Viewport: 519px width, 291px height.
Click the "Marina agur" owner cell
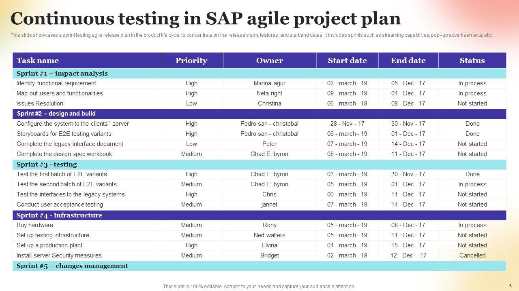click(270, 83)
